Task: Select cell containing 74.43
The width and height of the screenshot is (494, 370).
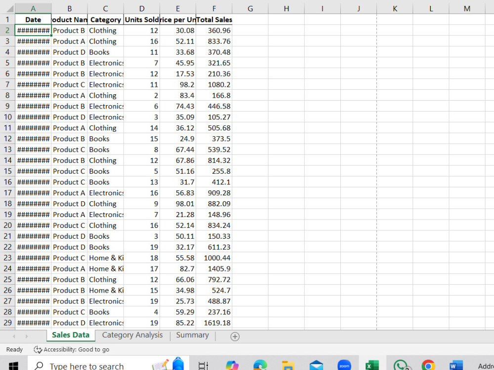Action: tap(178, 107)
